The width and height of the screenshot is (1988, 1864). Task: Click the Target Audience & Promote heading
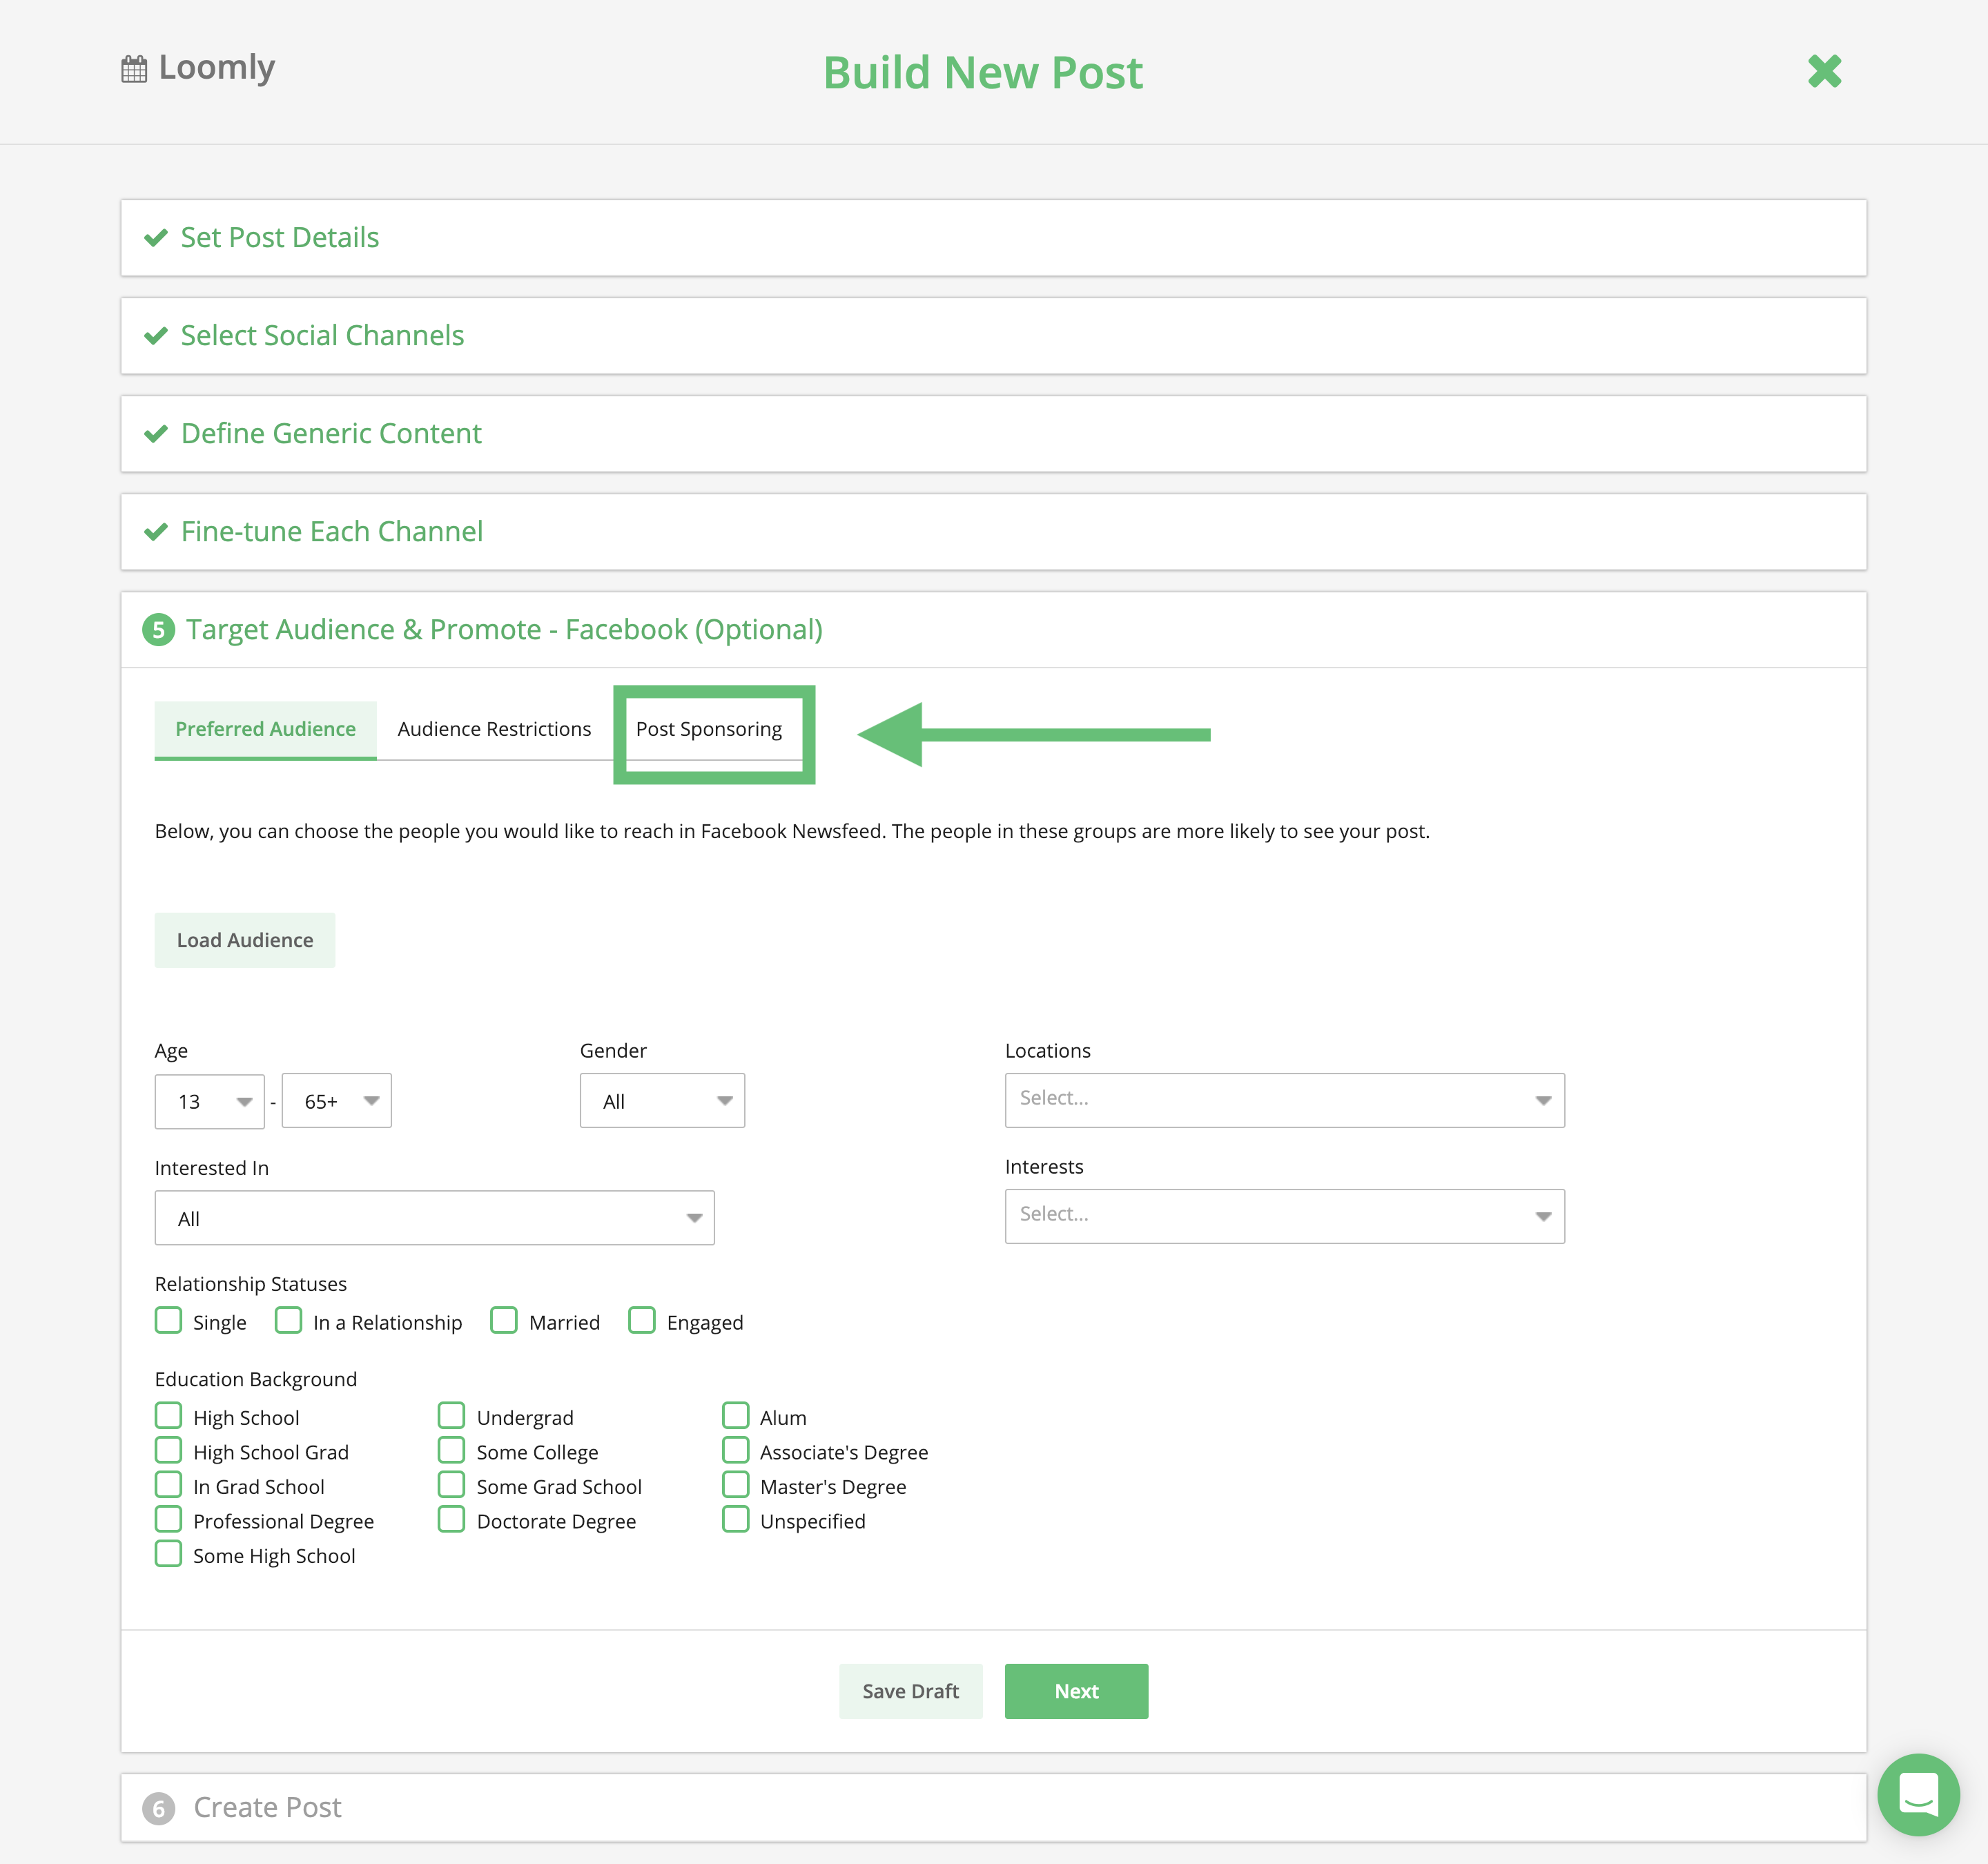[x=504, y=630]
